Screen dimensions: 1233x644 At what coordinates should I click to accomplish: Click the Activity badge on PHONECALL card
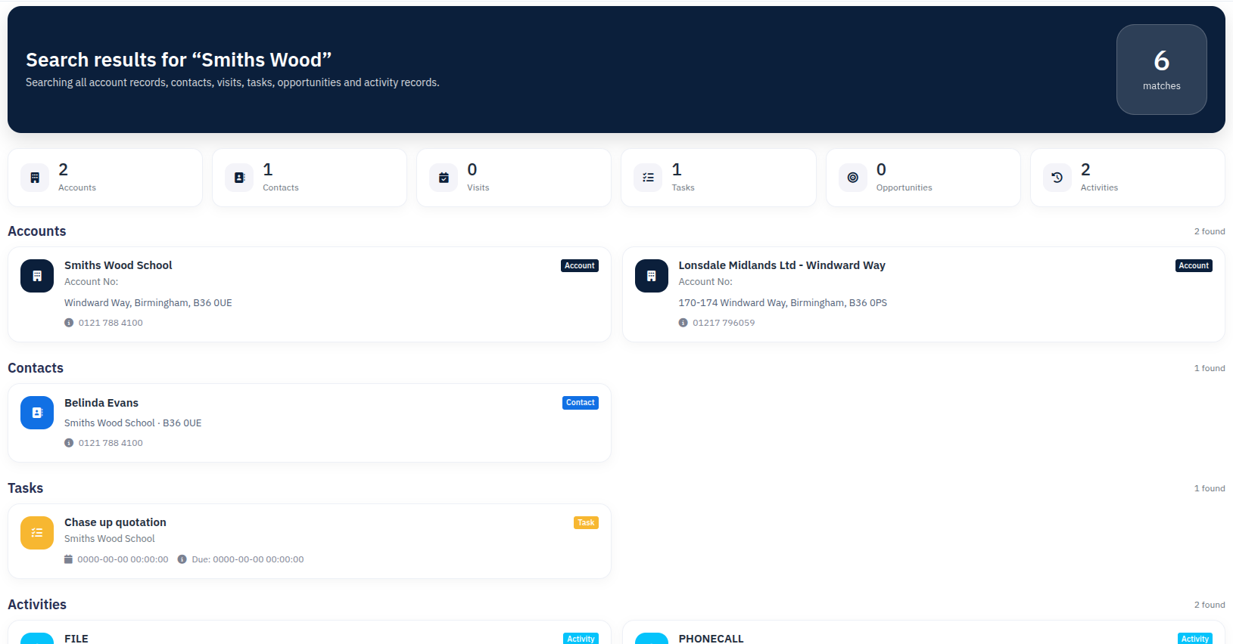click(1195, 639)
